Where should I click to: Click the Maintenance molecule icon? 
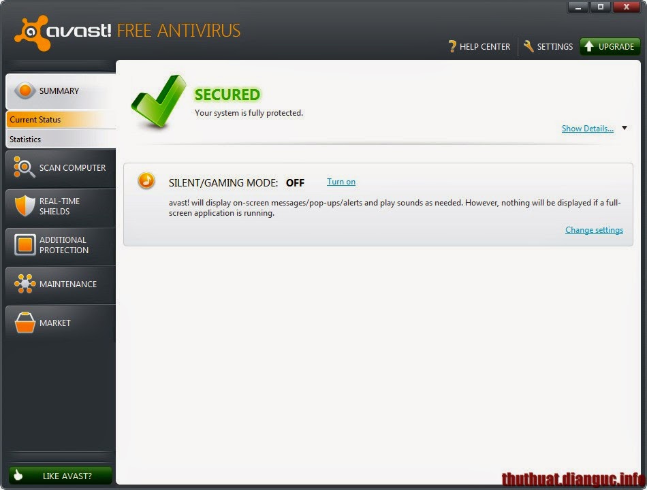(25, 284)
